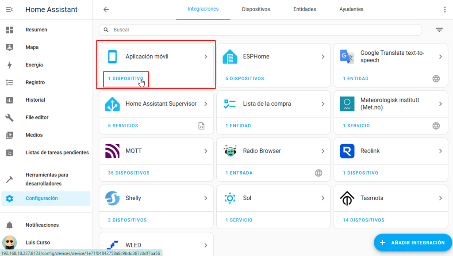Expand the Shelly integration chevron

coord(206,198)
